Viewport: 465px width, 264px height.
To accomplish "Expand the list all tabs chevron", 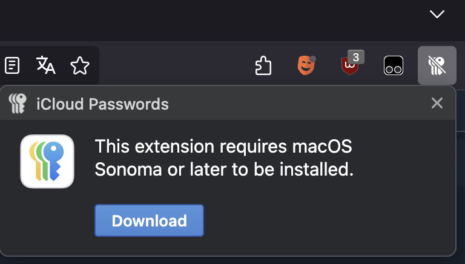I will click(437, 14).
